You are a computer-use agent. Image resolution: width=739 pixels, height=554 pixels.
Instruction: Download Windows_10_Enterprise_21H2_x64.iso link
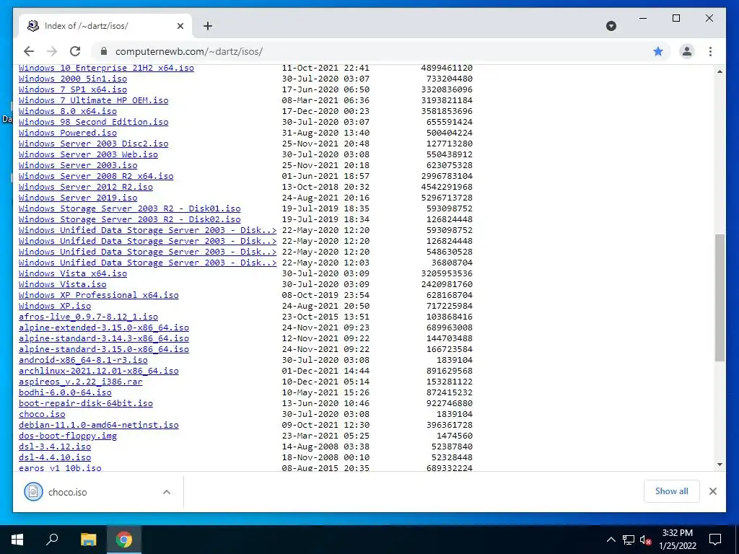point(106,68)
